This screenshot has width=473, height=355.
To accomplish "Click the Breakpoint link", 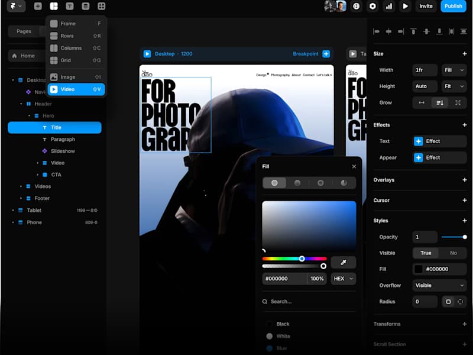I will pos(305,54).
